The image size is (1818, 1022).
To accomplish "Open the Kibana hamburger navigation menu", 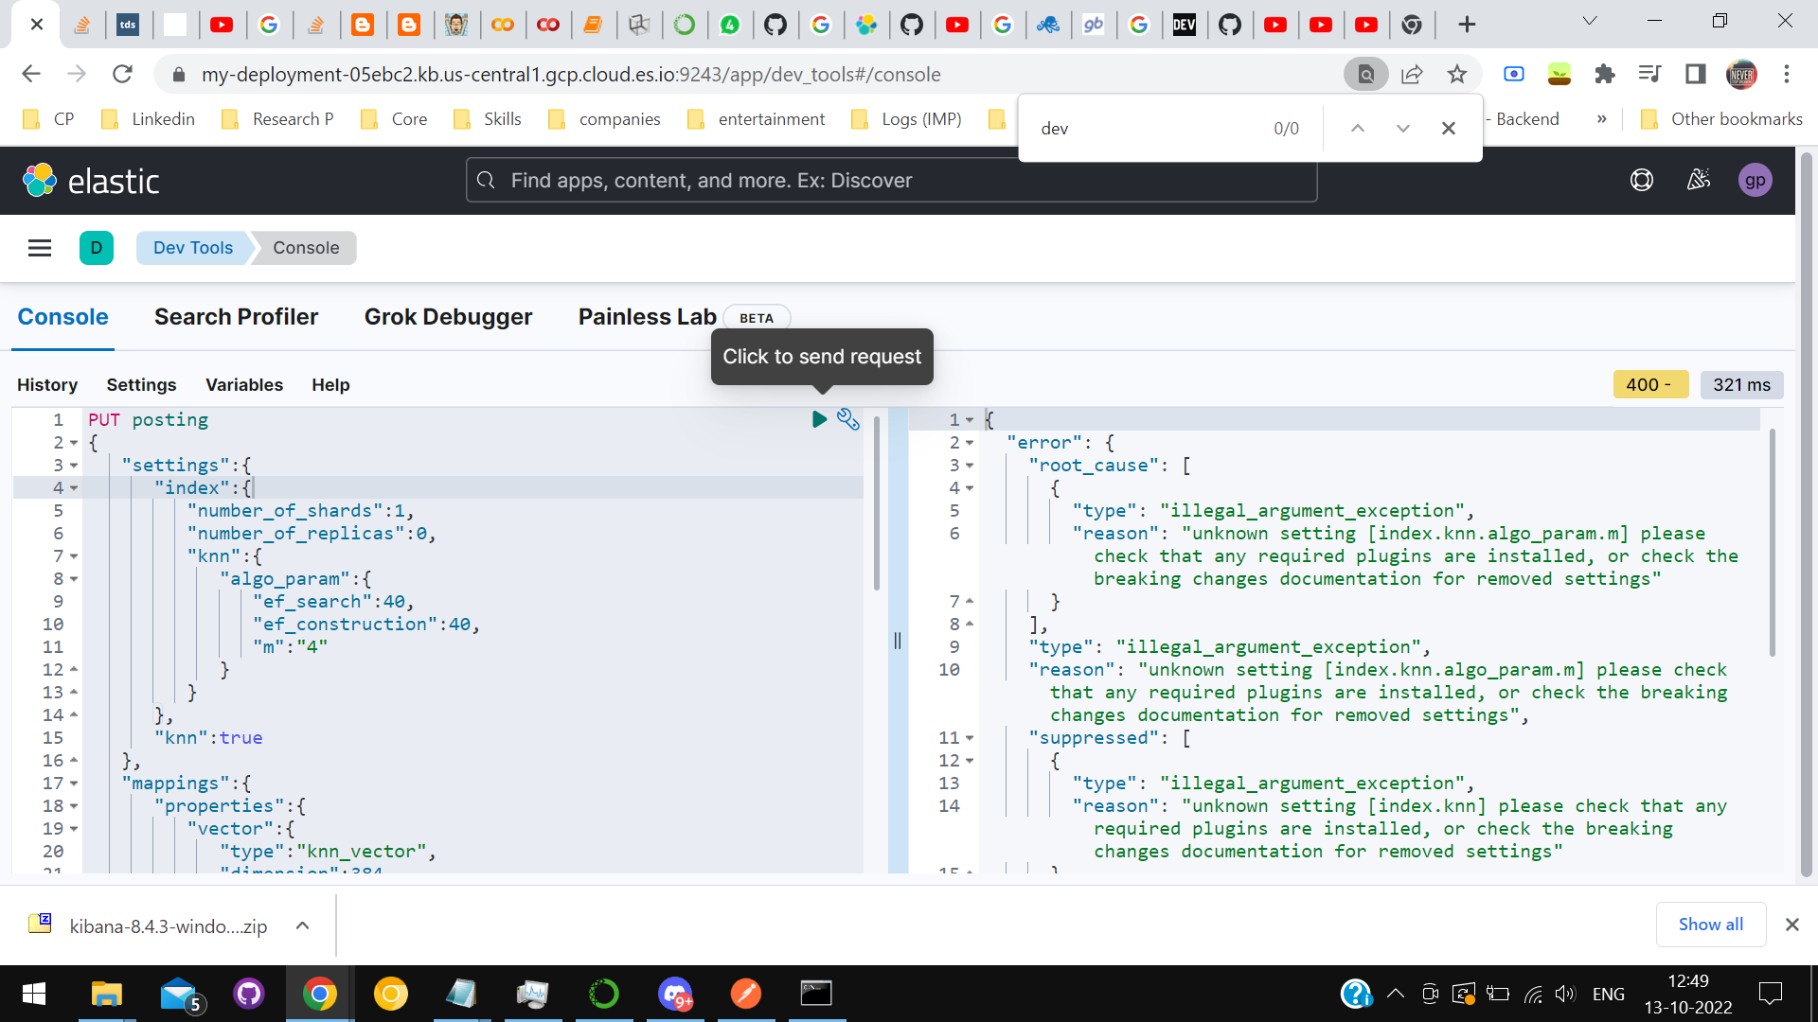I will pos(40,248).
